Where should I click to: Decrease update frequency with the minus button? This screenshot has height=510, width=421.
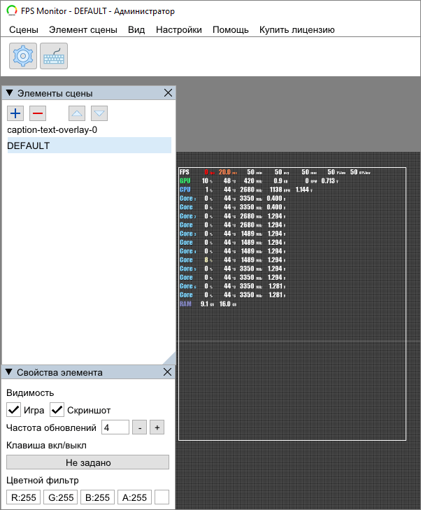point(140,427)
